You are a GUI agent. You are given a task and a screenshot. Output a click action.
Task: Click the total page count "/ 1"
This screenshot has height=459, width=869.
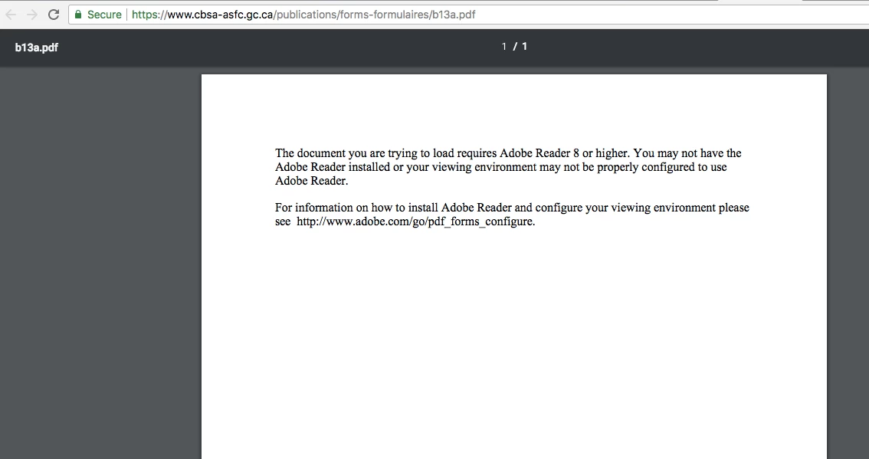[520, 47]
